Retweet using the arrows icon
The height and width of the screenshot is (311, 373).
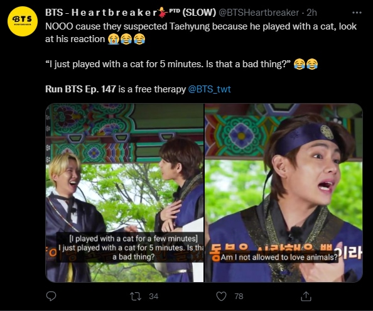[x=136, y=297]
